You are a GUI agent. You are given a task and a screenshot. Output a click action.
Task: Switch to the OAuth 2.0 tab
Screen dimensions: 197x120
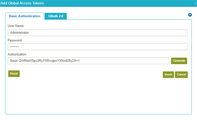pyautogui.click(x=56, y=16)
